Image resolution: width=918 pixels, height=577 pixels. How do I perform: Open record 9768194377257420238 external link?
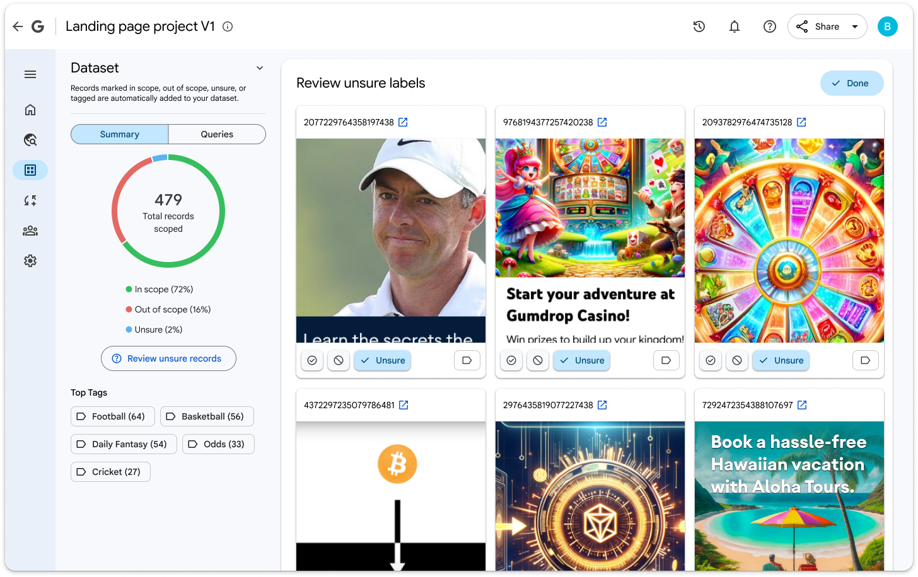tap(602, 122)
